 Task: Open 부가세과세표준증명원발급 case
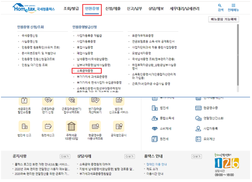(95, 174)
